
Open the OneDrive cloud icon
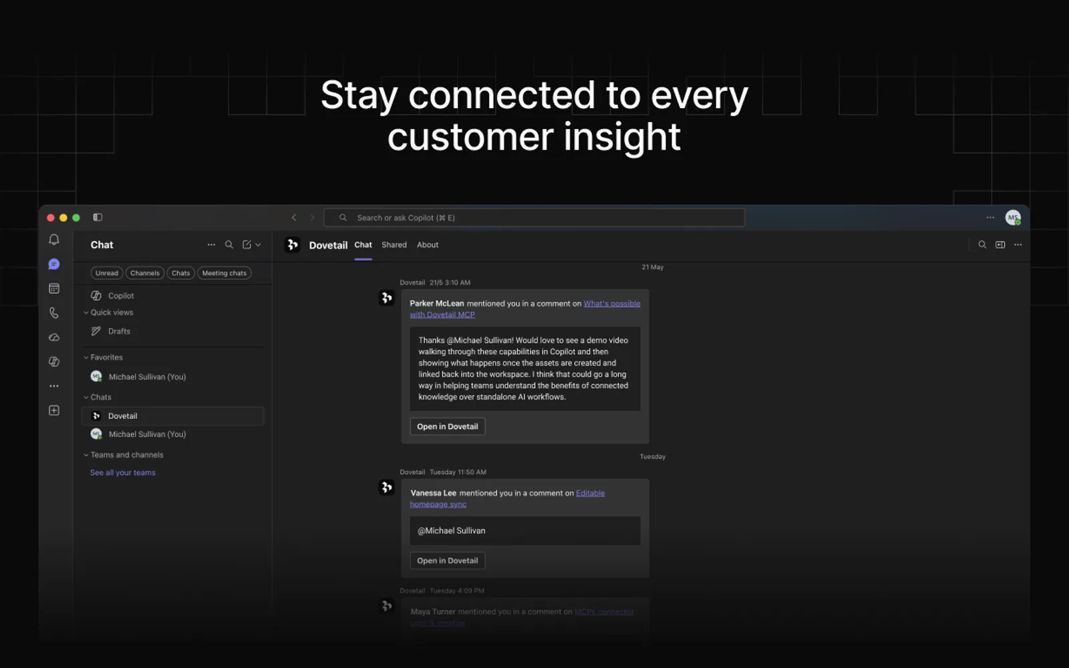pos(54,337)
